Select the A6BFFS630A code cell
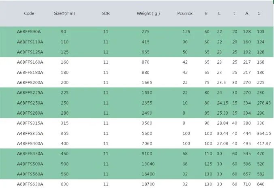The image size is (274, 190). [x=30, y=184]
